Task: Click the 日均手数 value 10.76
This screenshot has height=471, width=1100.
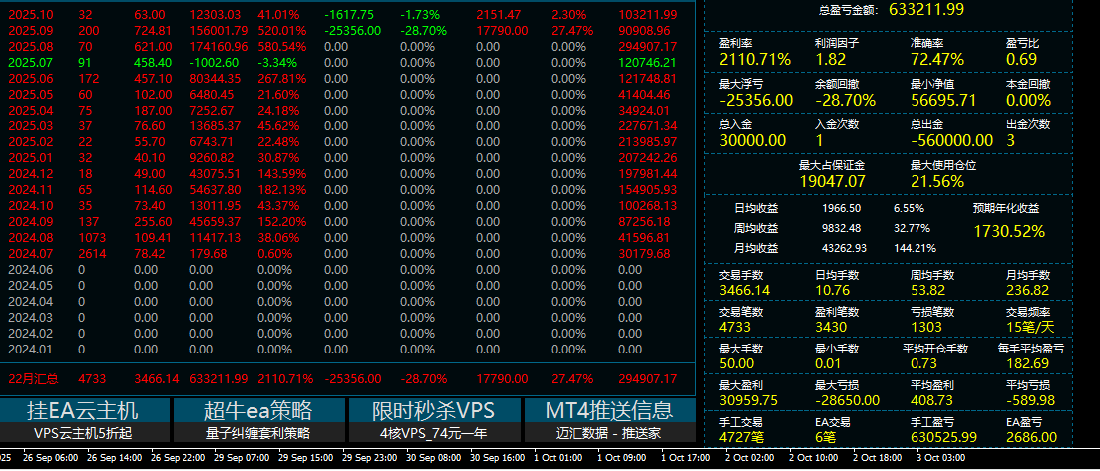Action: pyautogui.click(x=831, y=290)
